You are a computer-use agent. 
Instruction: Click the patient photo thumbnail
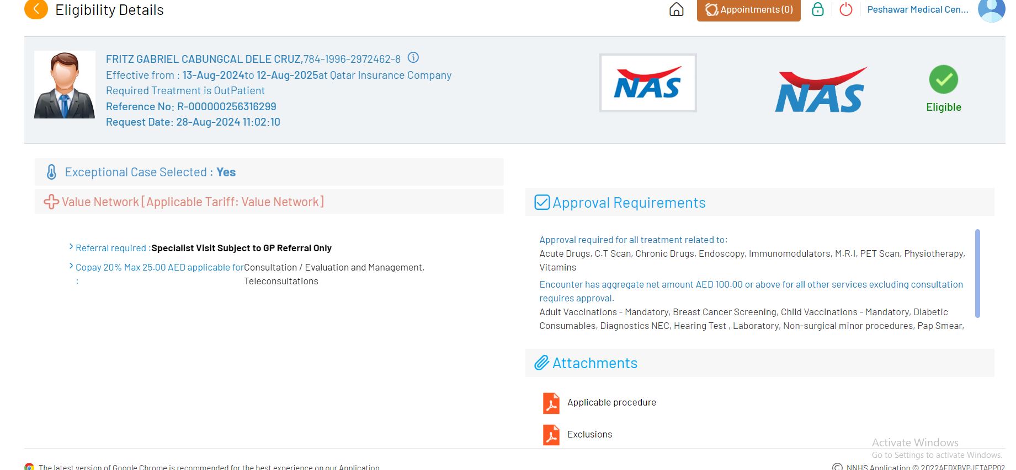click(65, 85)
